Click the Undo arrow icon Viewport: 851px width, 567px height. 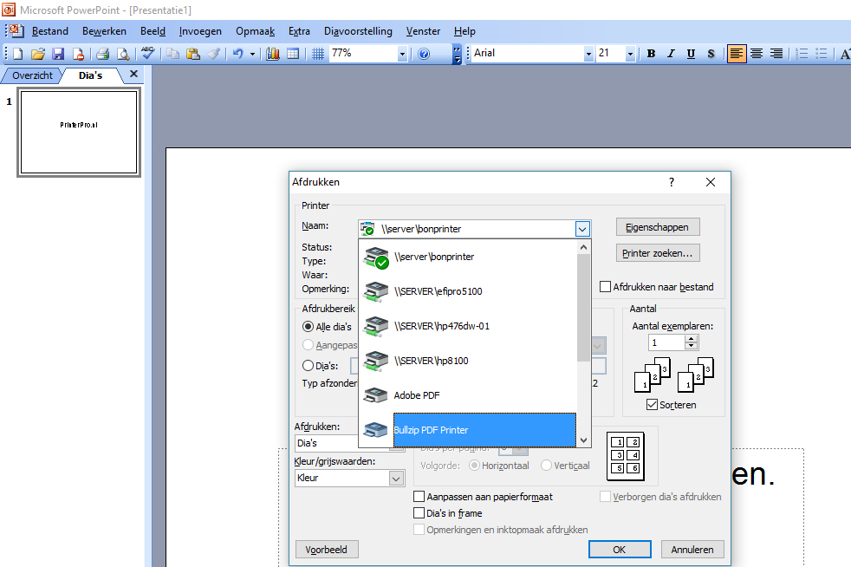(237, 53)
